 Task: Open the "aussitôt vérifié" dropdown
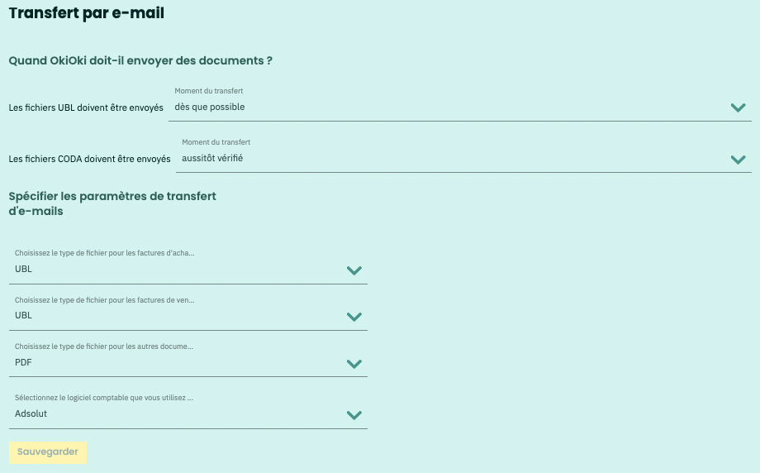tap(463, 155)
